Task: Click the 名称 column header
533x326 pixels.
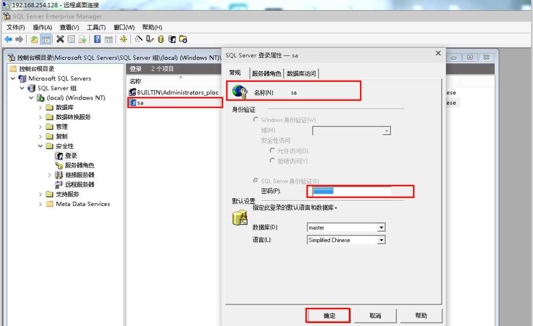Action: [135, 81]
